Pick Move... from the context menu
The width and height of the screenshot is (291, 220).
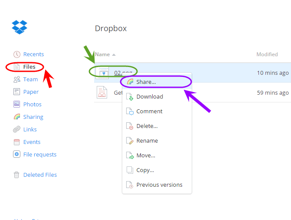(157, 156)
